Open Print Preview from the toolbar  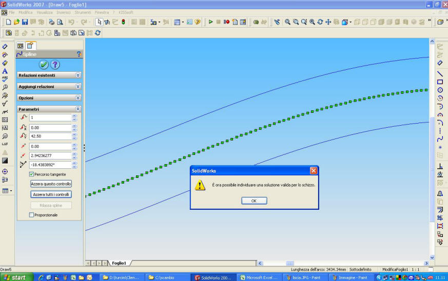pos(60,22)
